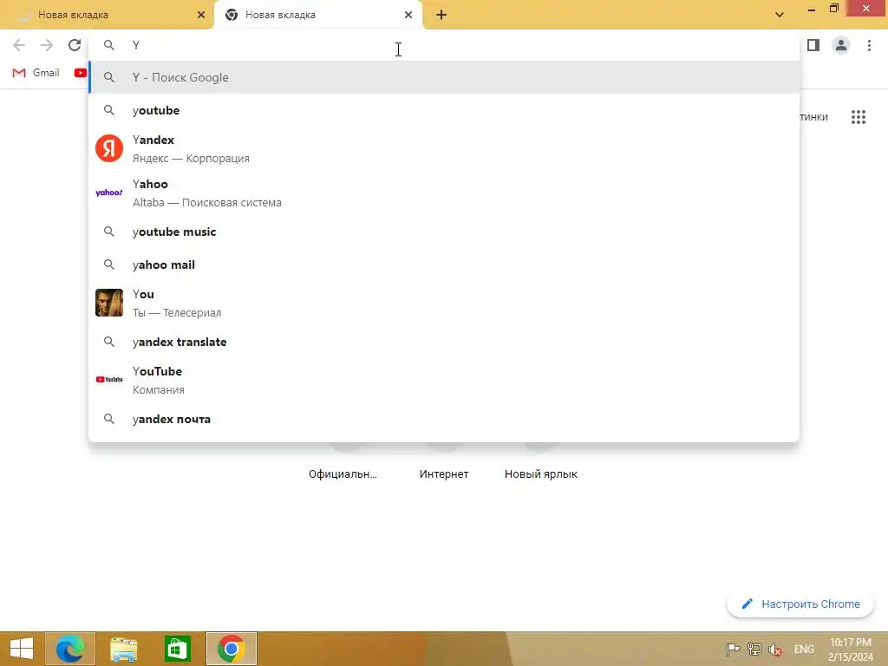Image resolution: width=888 pixels, height=666 pixels.
Task: Go back using the back arrow
Action: (x=19, y=45)
